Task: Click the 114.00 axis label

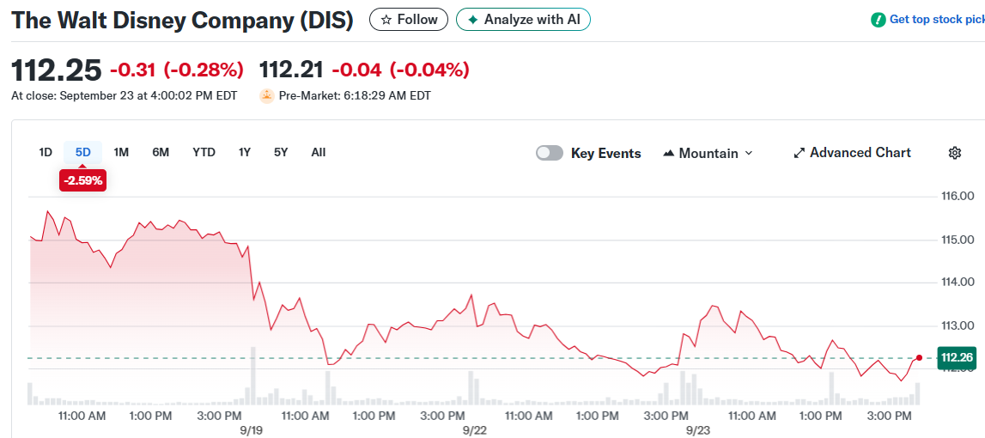Action: click(958, 283)
